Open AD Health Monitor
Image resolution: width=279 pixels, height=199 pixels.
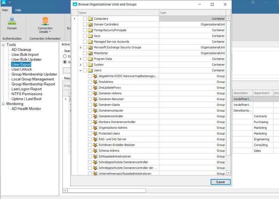[26, 109]
